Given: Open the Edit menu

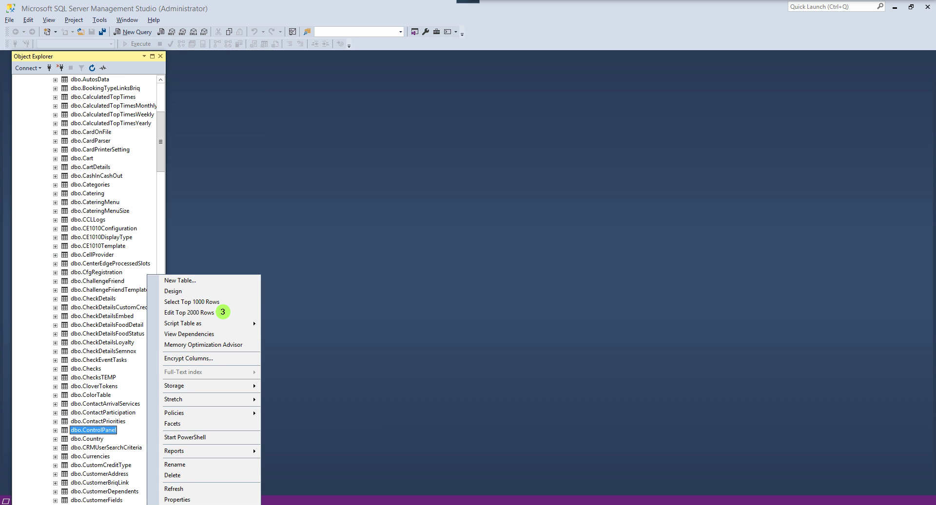Looking at the screenshot, I should point(28,20).
